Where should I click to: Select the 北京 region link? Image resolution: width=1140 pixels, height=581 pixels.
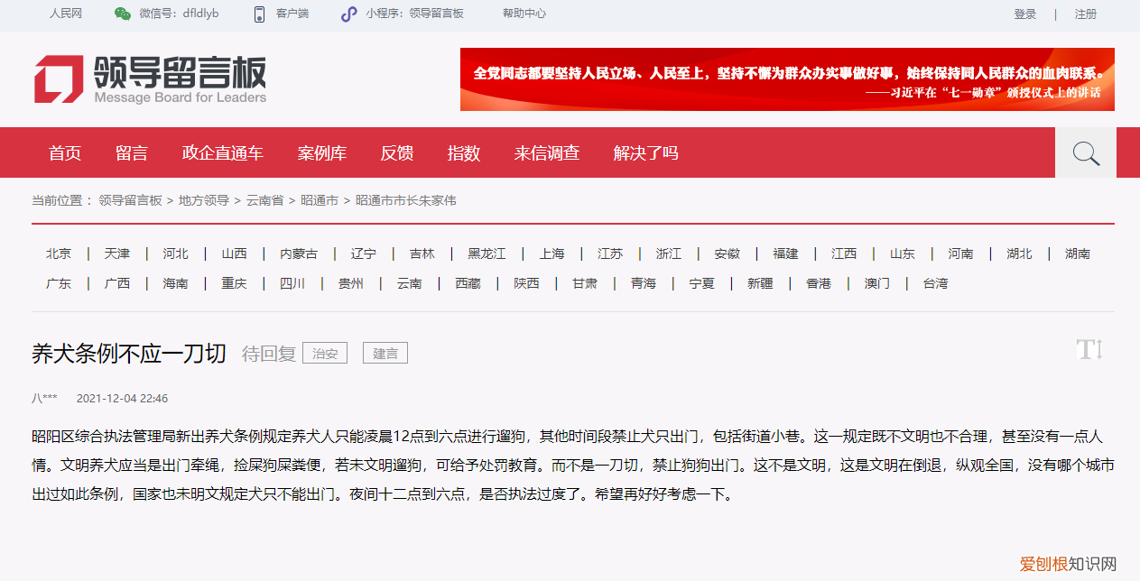click(x=58, y=254)
